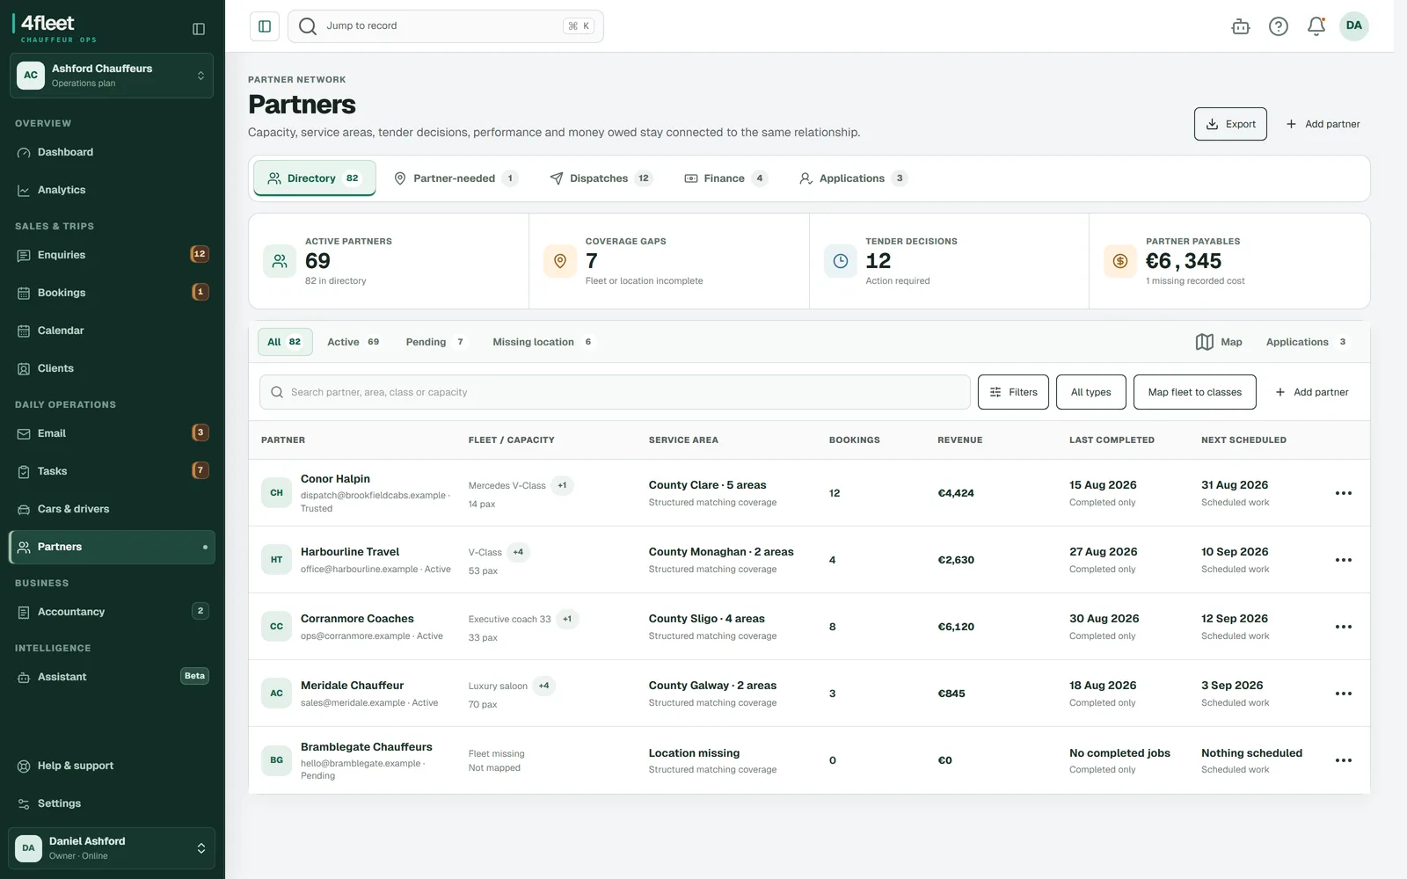This screenshot has width=1407, height=879.
Task: Click Map fleet to classes
Action: point(1195,392)
